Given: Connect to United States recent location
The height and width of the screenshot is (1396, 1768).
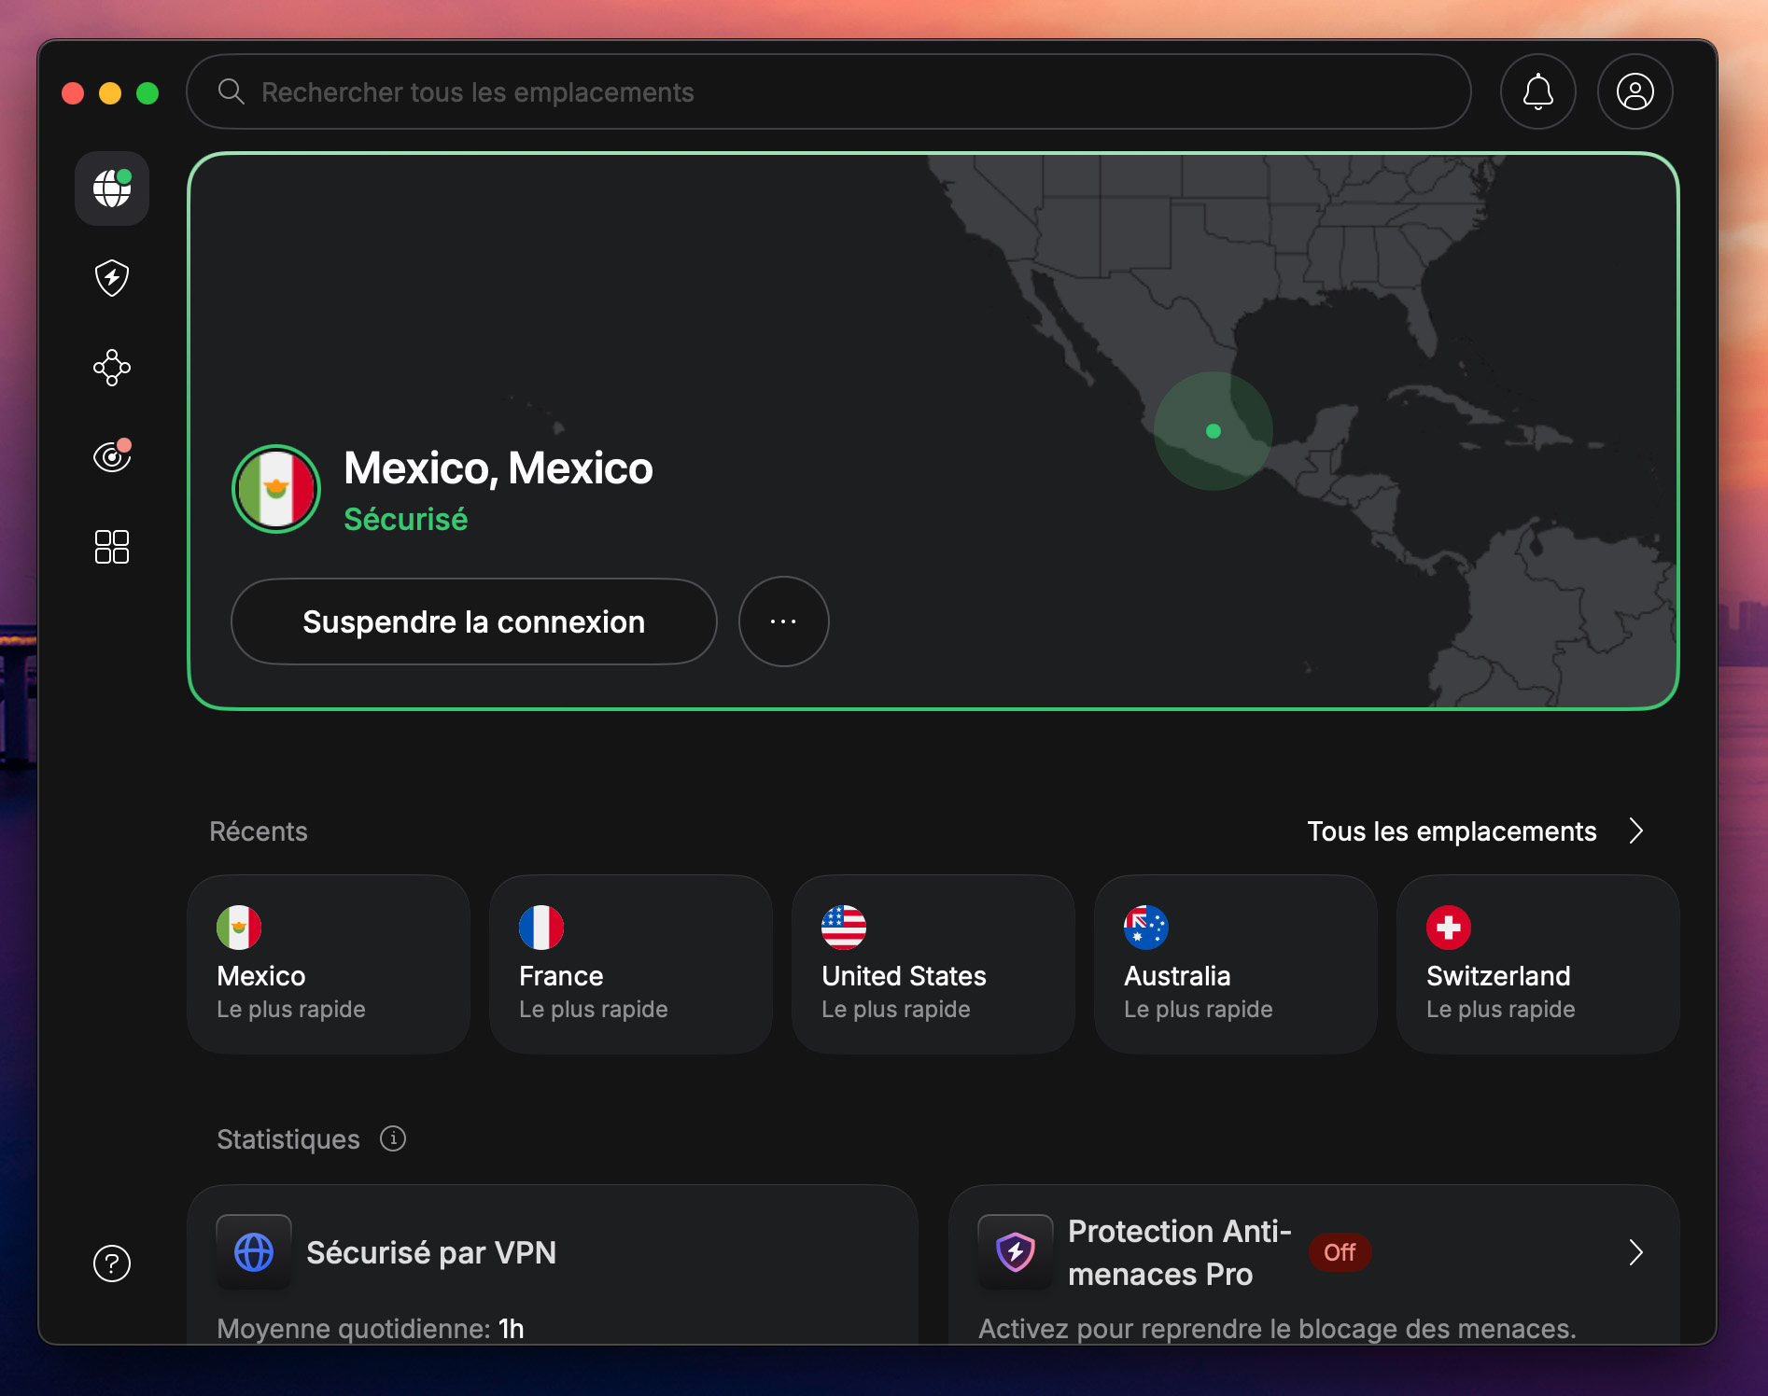Looking at the screenshot, I should 933,965.
